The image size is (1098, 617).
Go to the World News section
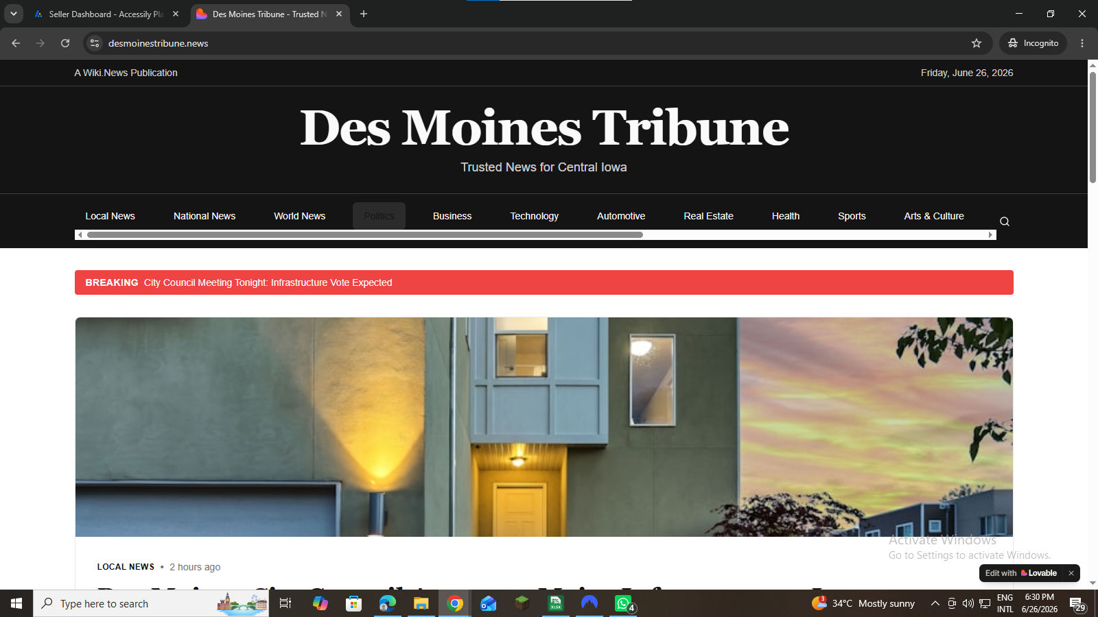pos(300,216)
